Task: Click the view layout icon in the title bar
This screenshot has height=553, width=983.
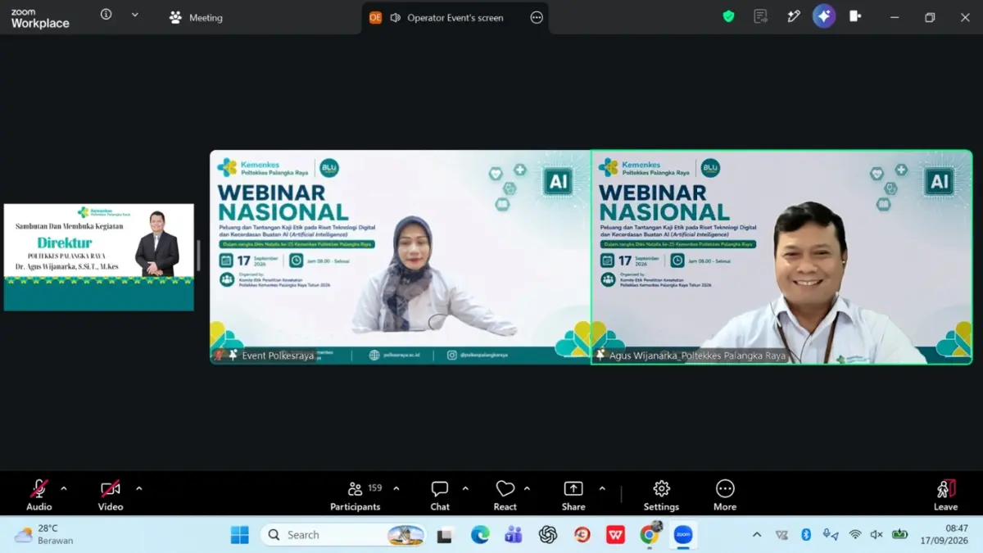Action: [855, 16]
